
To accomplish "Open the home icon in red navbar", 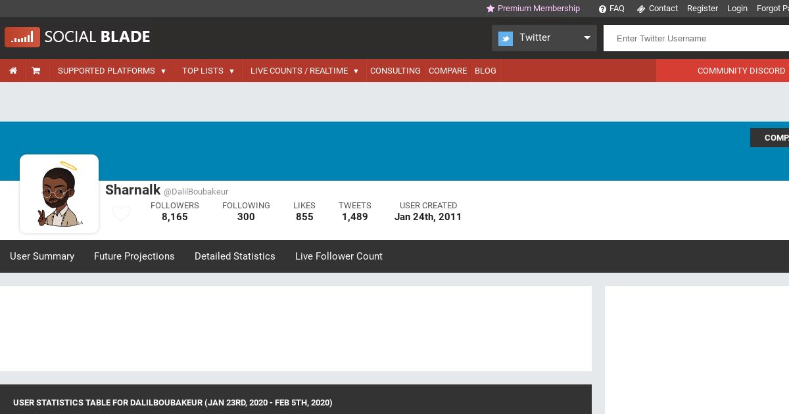I will (13, 70).
